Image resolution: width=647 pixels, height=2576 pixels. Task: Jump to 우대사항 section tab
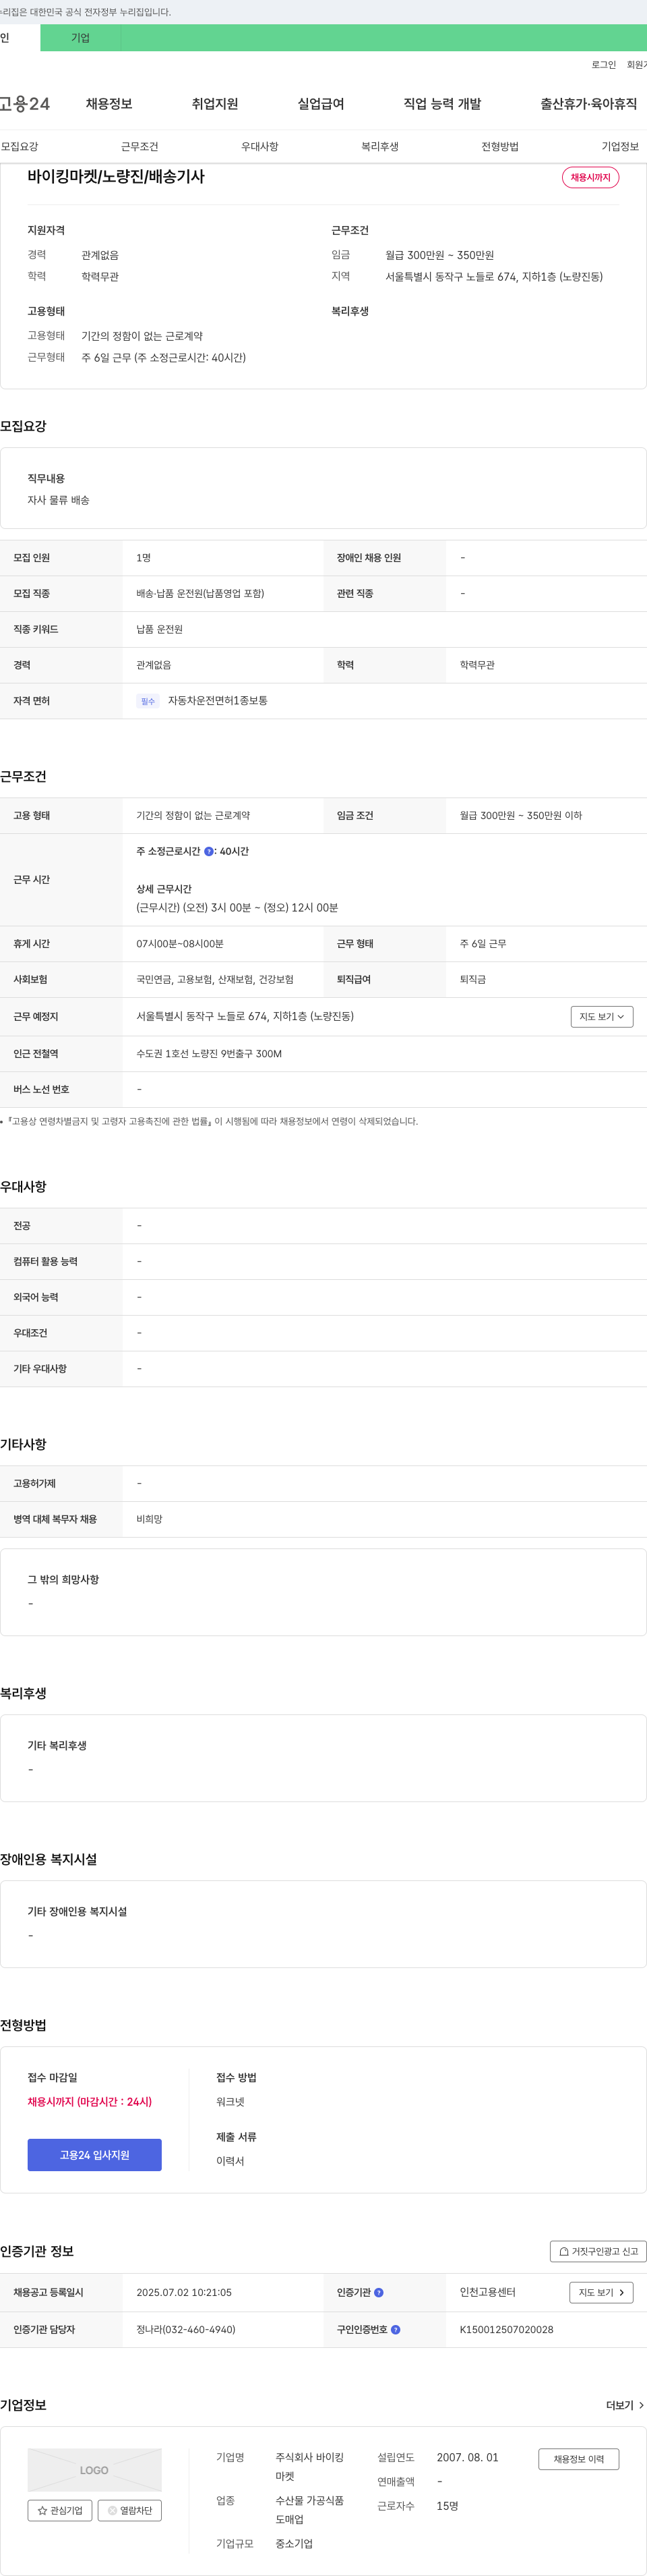259,146
